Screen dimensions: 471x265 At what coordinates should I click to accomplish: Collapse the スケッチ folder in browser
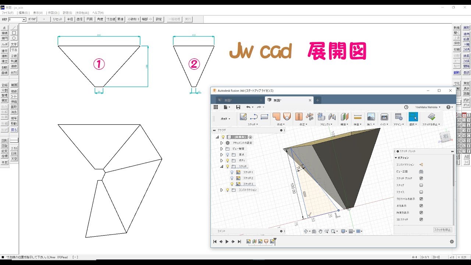(222, 166)
